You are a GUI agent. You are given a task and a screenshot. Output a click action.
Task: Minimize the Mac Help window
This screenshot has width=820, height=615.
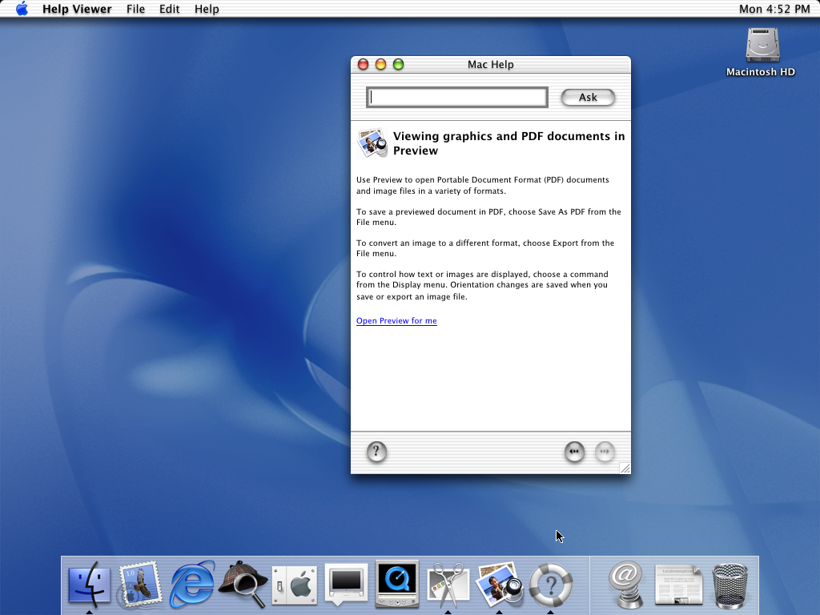[x=380, y=64]
